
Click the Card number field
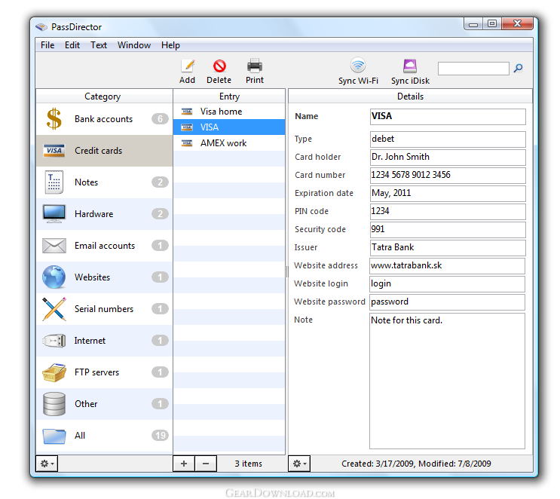pyautogui.click(x=448, y=176)
